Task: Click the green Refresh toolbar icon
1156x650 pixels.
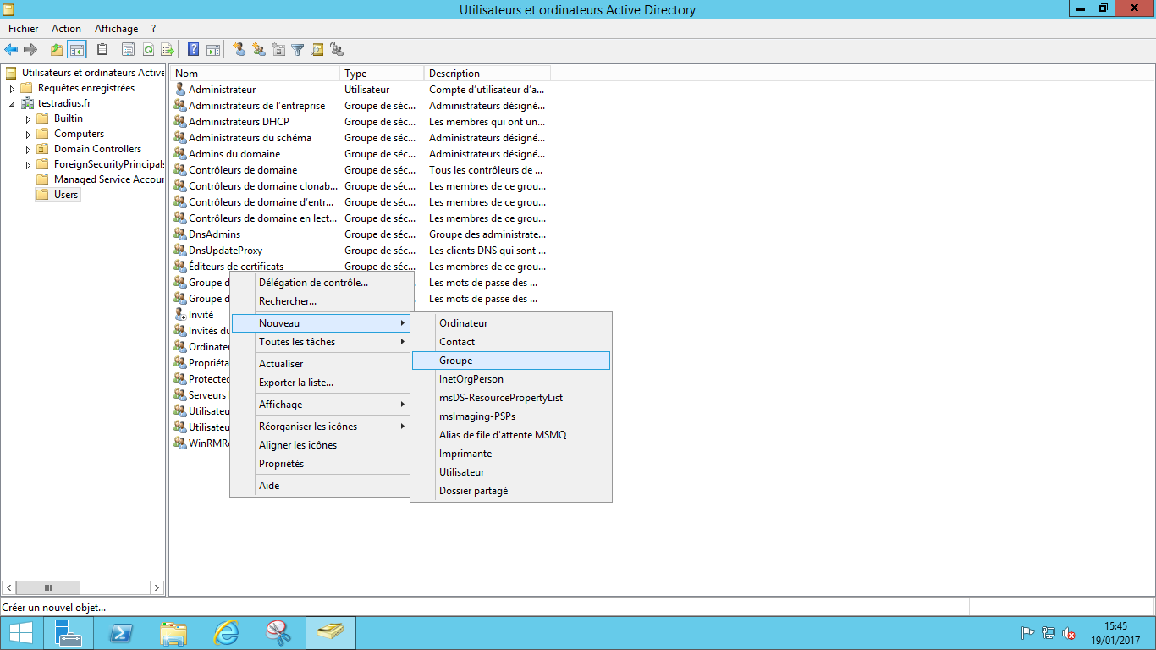Action: (x=148, y=50)
